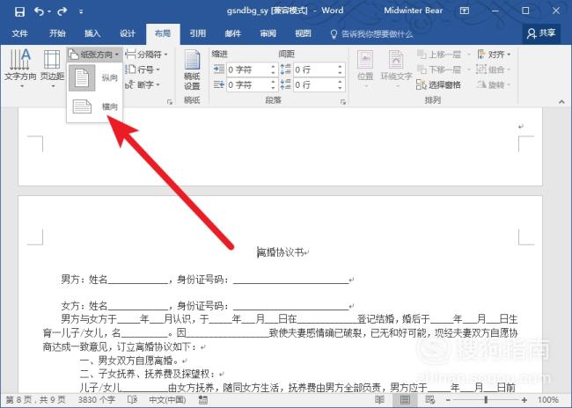Redo the last action
The height and width of the screenshot is (408, 572).
point(62,11)
